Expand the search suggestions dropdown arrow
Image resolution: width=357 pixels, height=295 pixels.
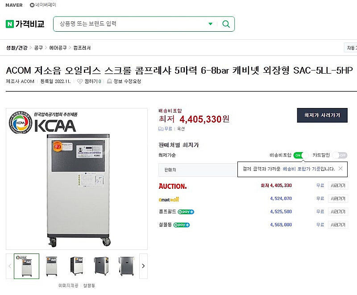pyautogui.click(x=211, y=24)
